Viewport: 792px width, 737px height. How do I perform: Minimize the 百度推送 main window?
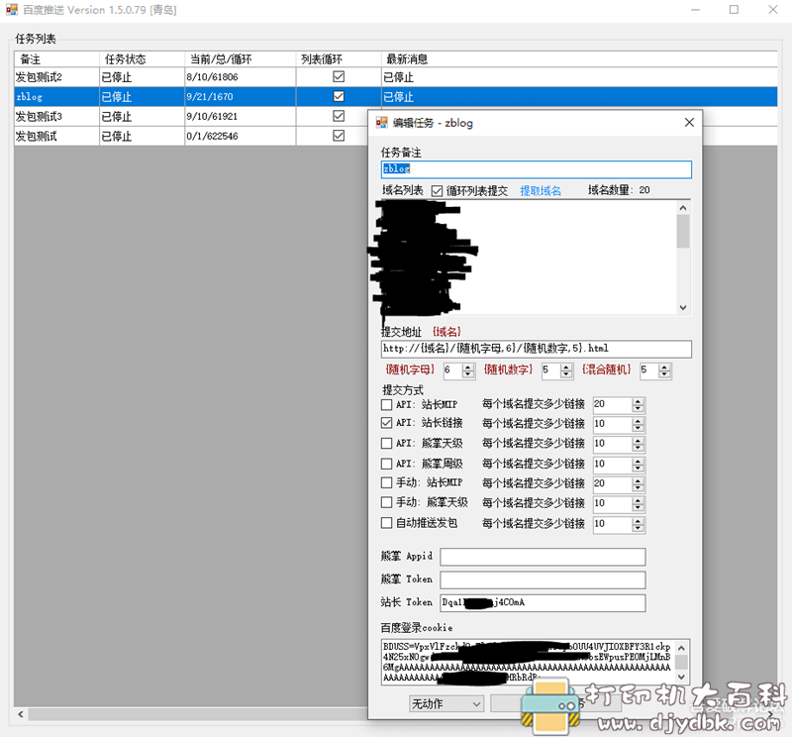click(x=696, y=10)
